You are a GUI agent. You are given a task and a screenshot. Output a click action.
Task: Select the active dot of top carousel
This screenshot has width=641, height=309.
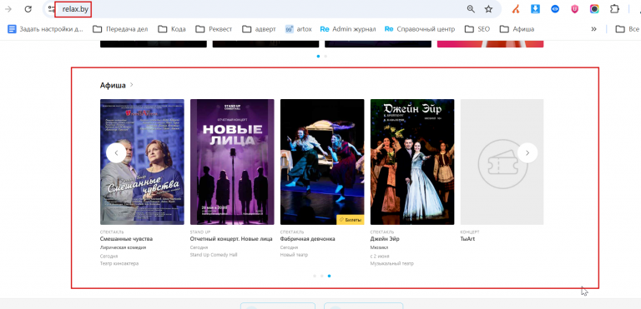point(318,57)
